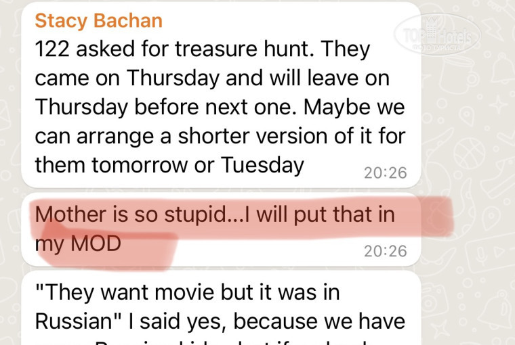Click the 20:26 timestamp beside "my MOD"

click(385, 251)
